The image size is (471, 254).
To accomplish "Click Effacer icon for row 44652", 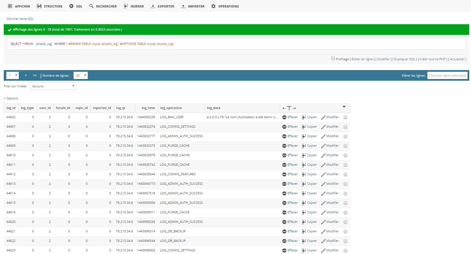I will [284, 117].
